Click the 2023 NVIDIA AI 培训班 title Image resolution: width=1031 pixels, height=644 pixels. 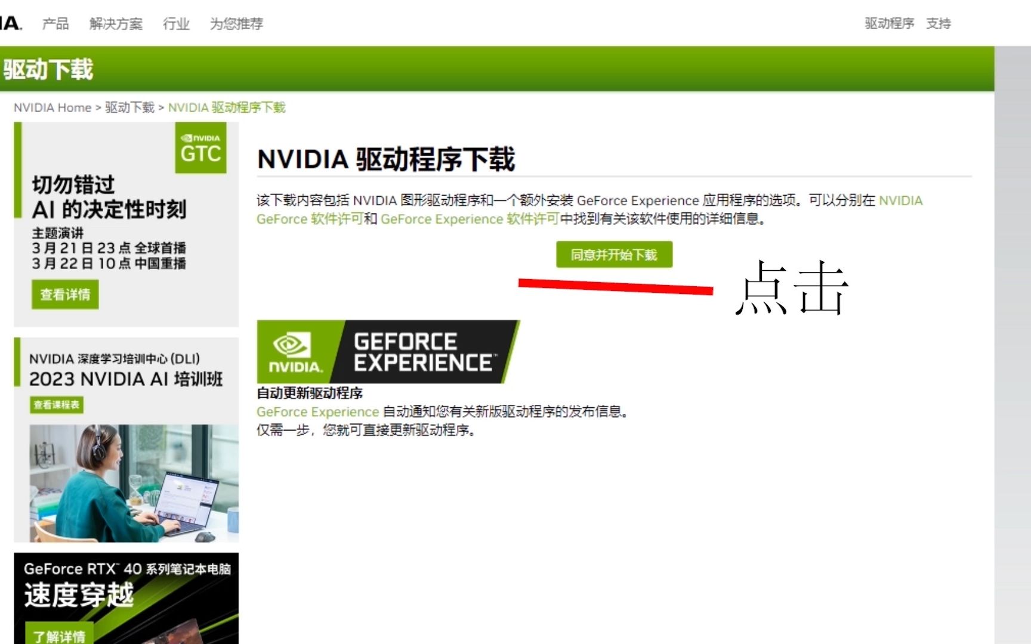point(126,379)
